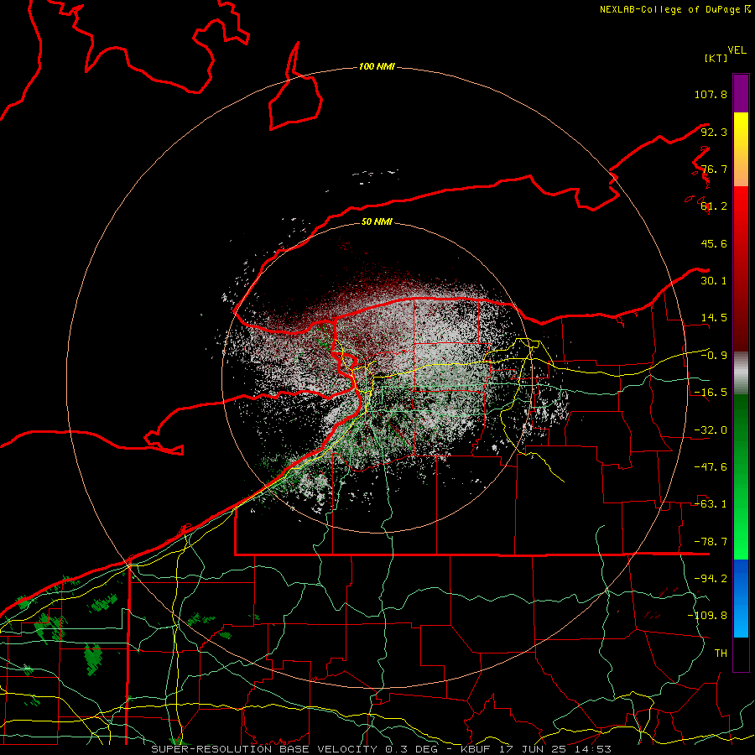The width and height of the screenshot is (755, 755).
Task: Click the -32.0 velocity scale value
Action: point(711,430)
